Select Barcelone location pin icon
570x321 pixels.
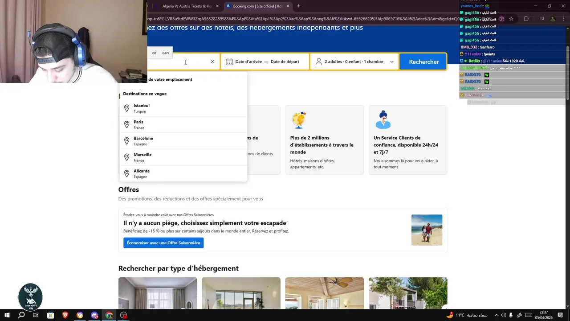[x=126, y=141]
